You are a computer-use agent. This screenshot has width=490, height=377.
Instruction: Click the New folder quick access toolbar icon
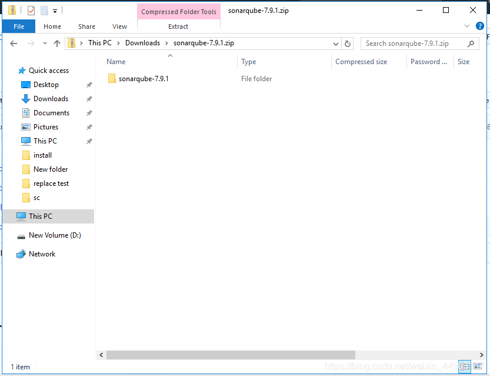click(x=44, y=11)
